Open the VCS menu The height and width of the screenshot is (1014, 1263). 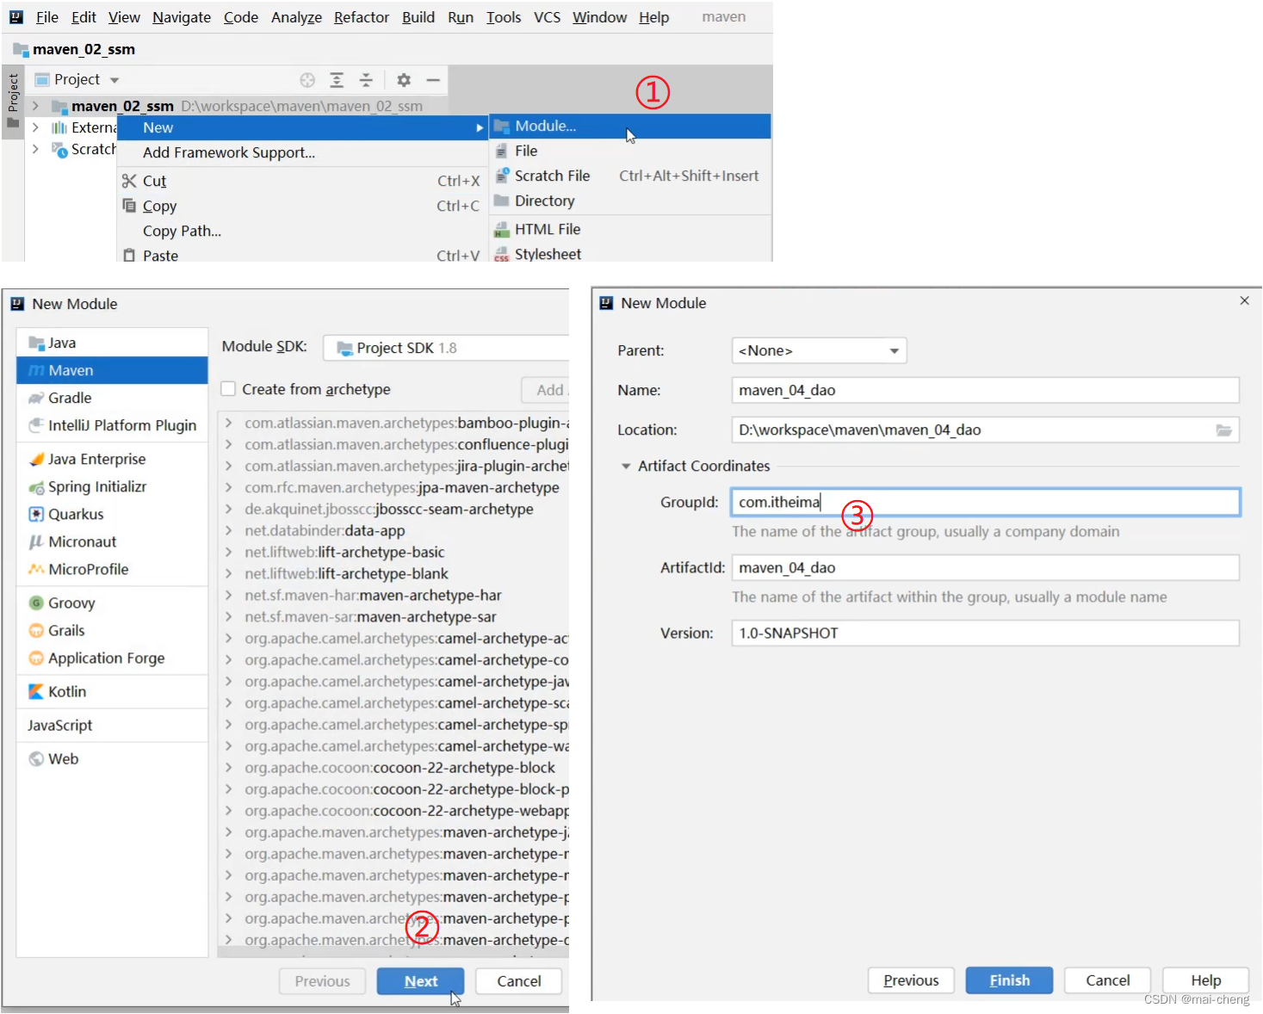[547, 17]
